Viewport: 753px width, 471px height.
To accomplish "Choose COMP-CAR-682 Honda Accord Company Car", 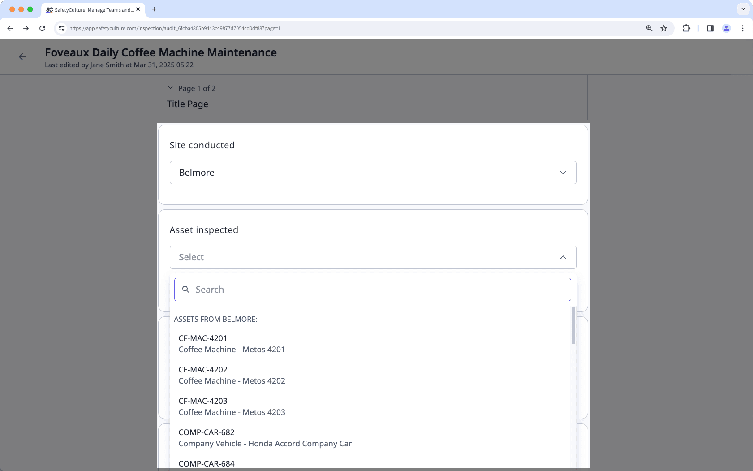I will pos(265,437).
